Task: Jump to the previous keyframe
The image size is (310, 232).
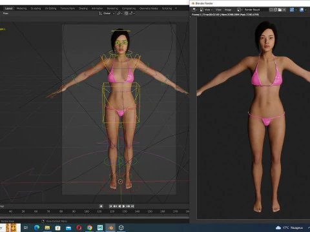Action: click(x=115, y=206)
